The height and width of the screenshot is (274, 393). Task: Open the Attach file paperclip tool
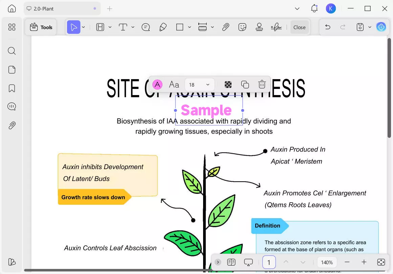[x=225, y=27]
